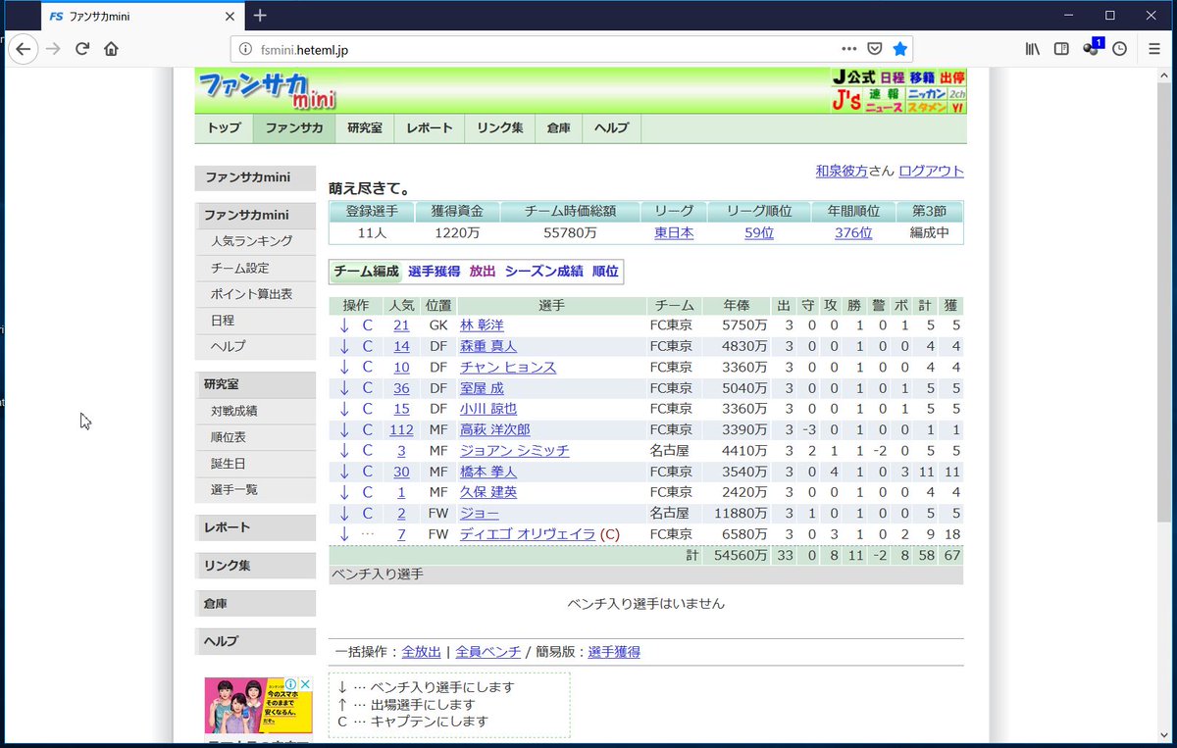Open the 376位 yearly rank link
Screen dimensions: 1177x748
pyautogui.click(x=853, y=233)
